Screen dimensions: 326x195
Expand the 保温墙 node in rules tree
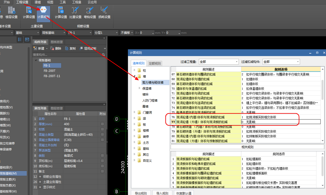pos(140,88)
